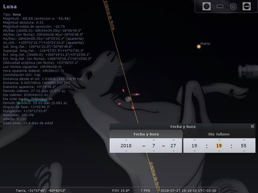Screen dimensions: 258x193
Task: Select the Luna disc in the sky
Action: coord(128,99)
